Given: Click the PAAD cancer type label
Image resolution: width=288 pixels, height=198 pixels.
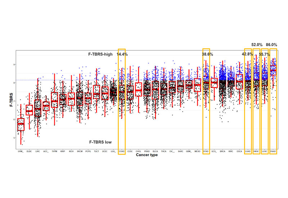Looking at the screenshot, I should [273, 152].
